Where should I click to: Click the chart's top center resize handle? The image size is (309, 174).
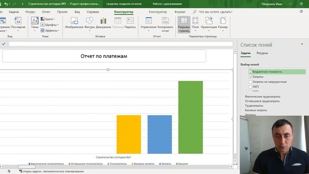[x=108, y=70]
